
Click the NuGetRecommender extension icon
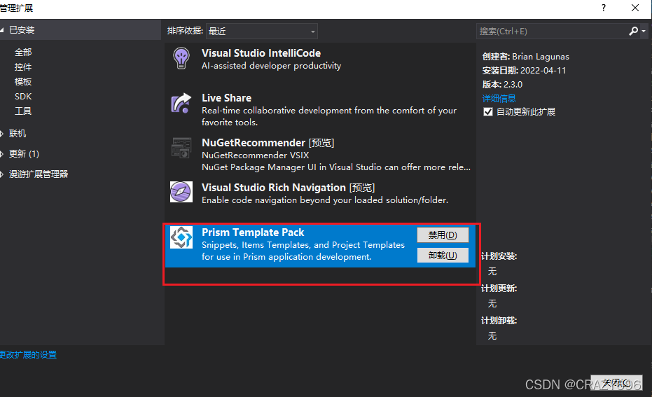tap(181, 148)
